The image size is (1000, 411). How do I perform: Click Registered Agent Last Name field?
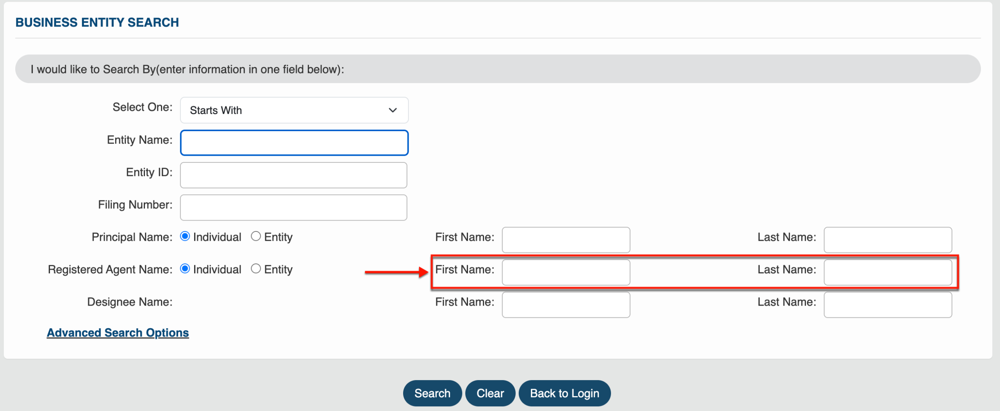tap(887, 272)
